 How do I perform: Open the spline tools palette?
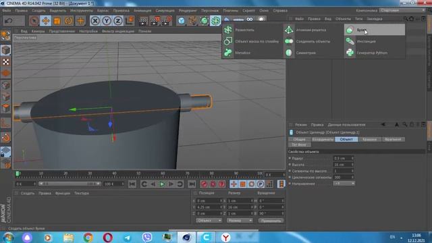tap(193, 21)
